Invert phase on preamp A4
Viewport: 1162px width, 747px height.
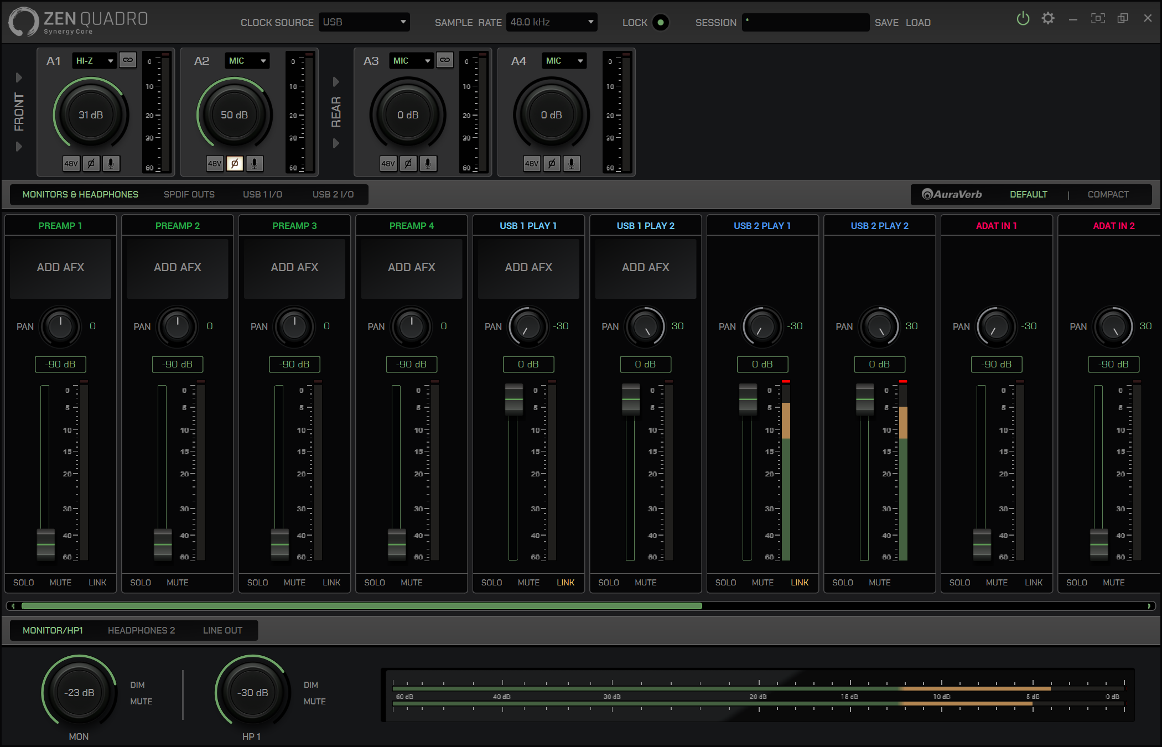552,163
